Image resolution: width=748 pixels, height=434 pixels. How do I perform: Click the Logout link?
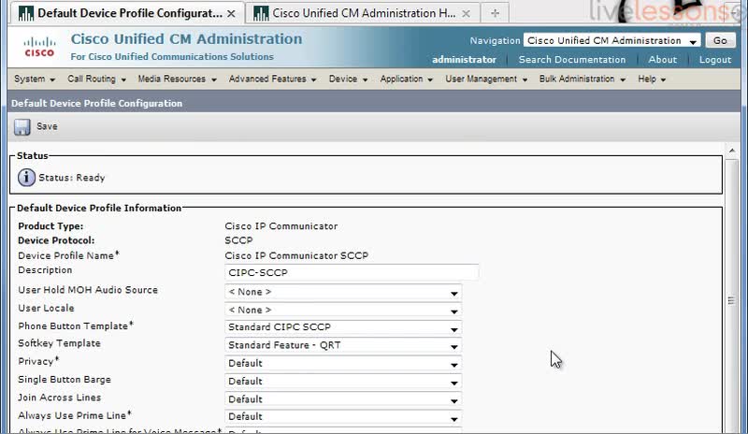pos(715,60)
